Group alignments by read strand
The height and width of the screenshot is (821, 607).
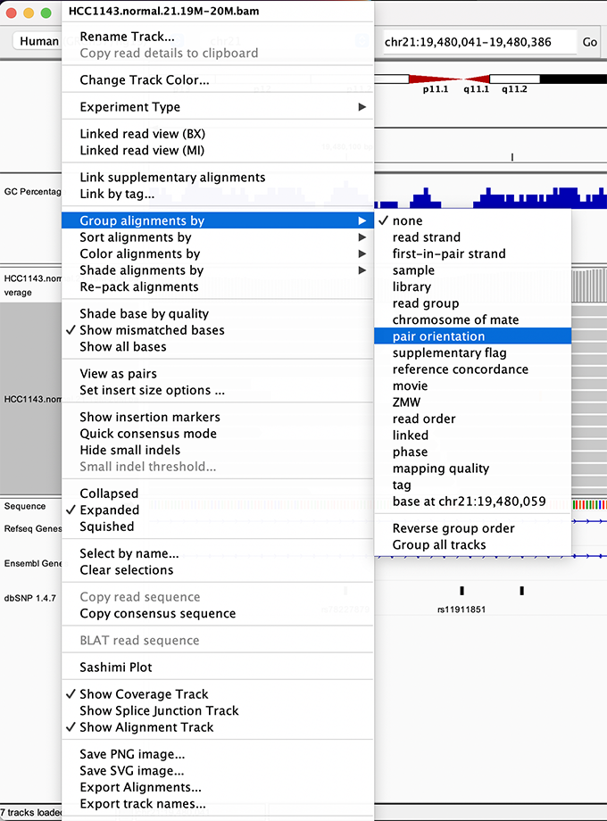426,237
